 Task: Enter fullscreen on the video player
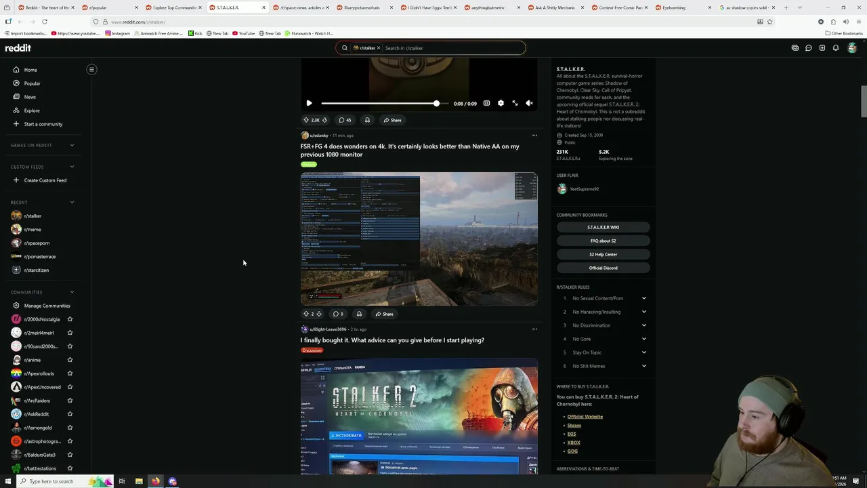click(515, 103)
